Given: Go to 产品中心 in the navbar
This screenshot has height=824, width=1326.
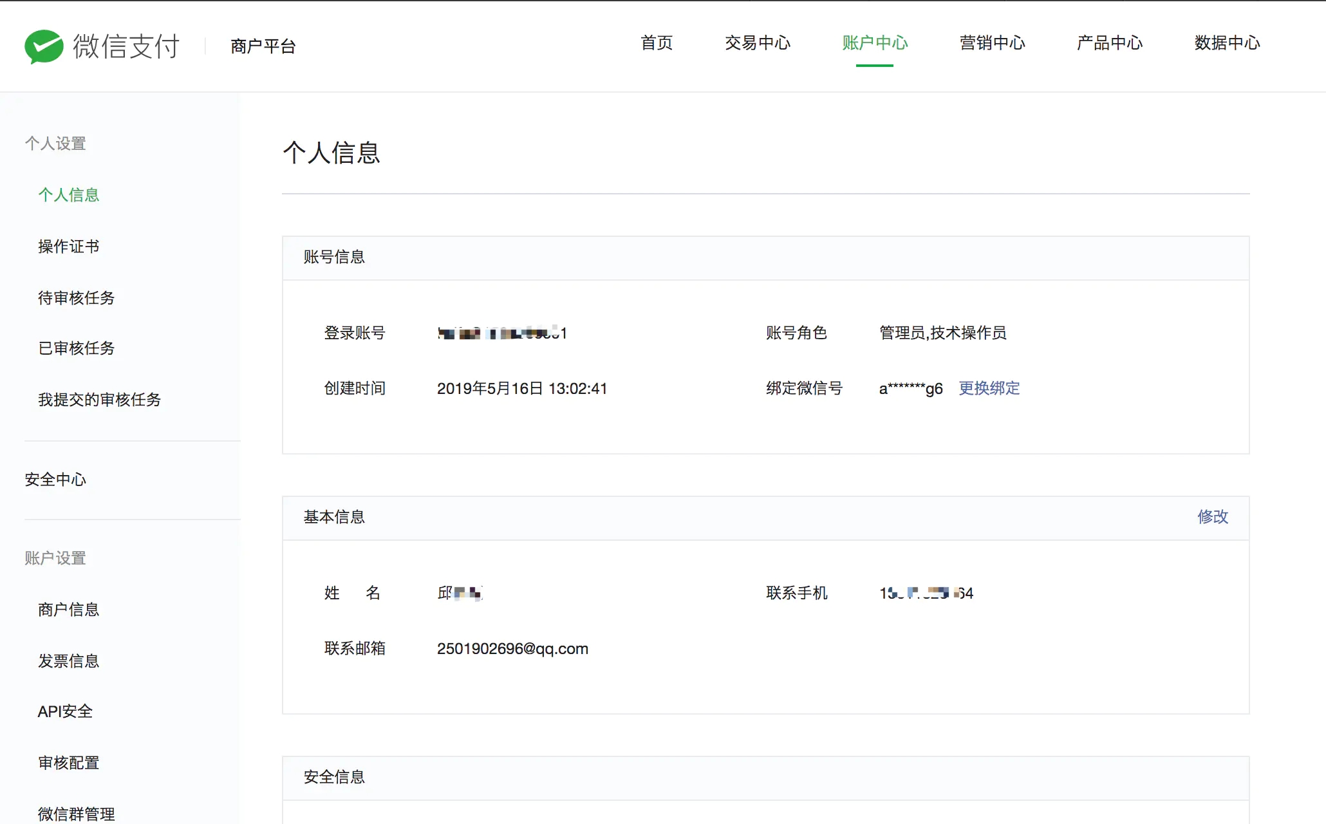Looking at the screenshot, I should 1108,43.
